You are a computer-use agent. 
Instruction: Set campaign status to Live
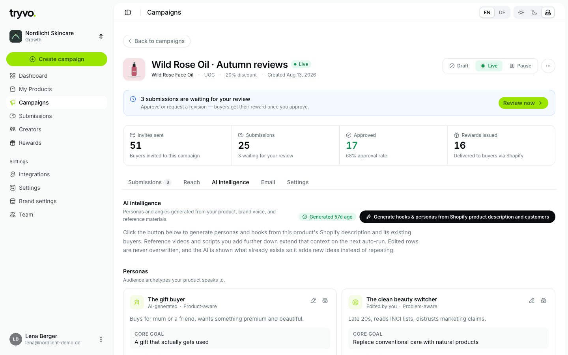[x=489, y=66]
